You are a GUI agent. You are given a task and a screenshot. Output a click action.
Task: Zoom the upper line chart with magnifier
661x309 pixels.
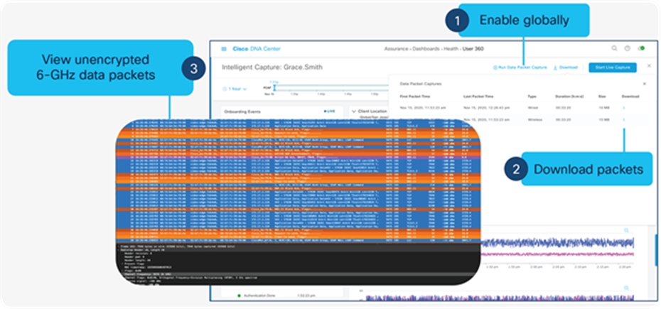[626, 231]
